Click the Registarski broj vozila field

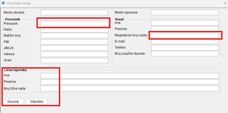point(185,35)
